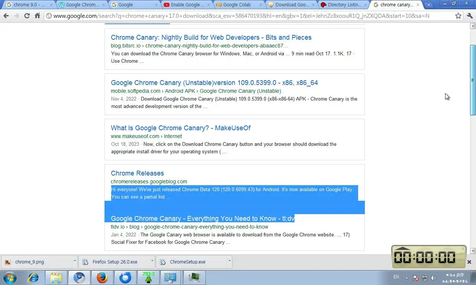Open the control panel taskbar icon

coord(171,278)
